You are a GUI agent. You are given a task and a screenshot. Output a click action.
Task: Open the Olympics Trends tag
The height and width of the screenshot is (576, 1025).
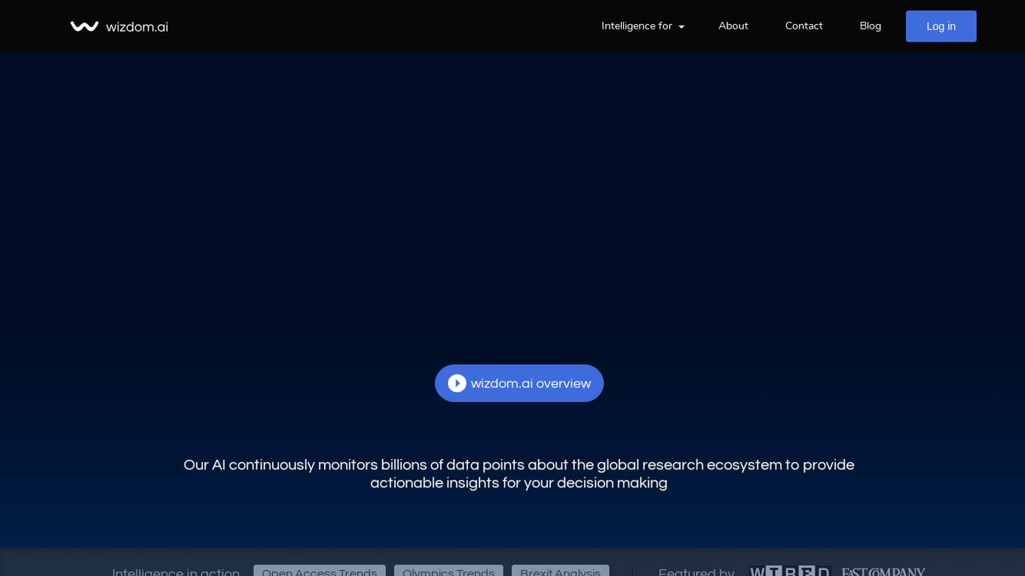(448, 571)
